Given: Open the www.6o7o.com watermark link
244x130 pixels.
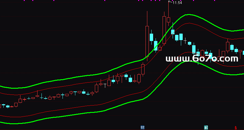Looking at the screenshot, I should pos(202,59).
